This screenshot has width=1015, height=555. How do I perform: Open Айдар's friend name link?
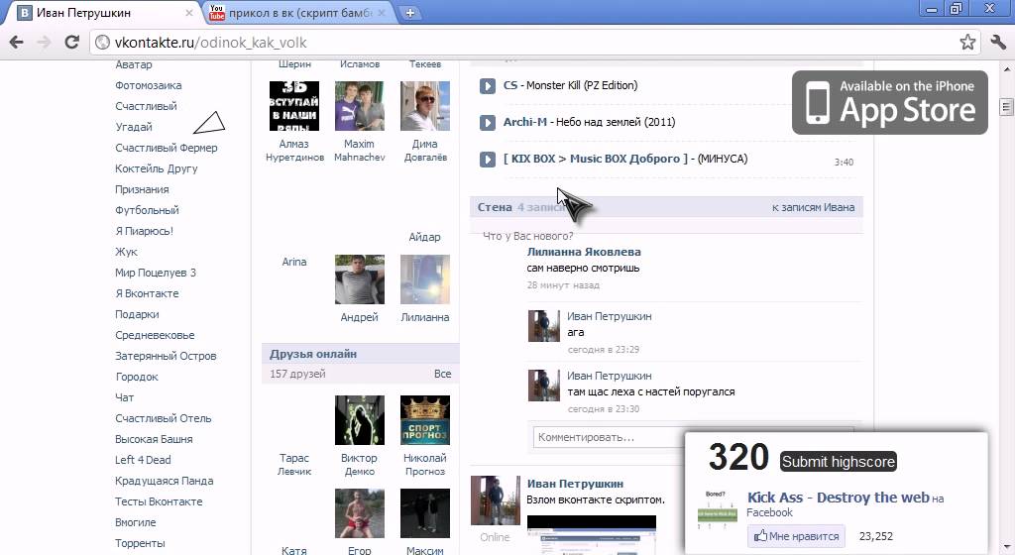(x=424, y=238)
